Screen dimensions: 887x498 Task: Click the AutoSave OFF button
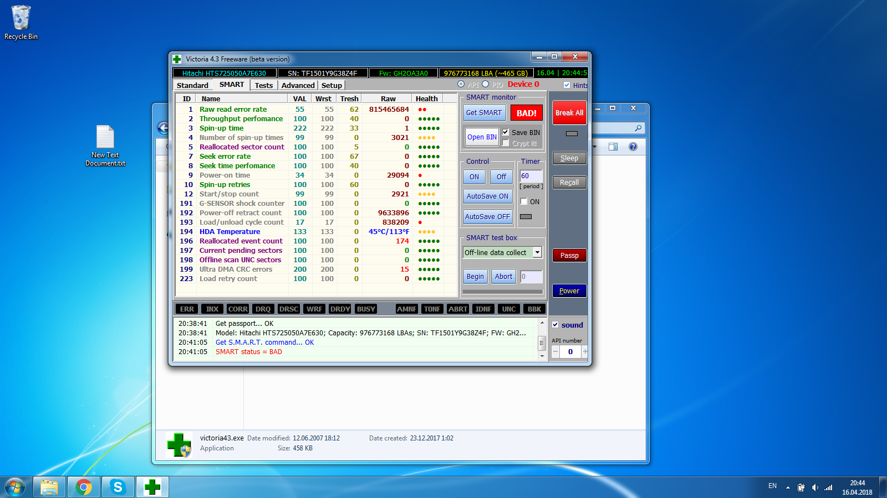pyautogui.click(x=488, y=217)
